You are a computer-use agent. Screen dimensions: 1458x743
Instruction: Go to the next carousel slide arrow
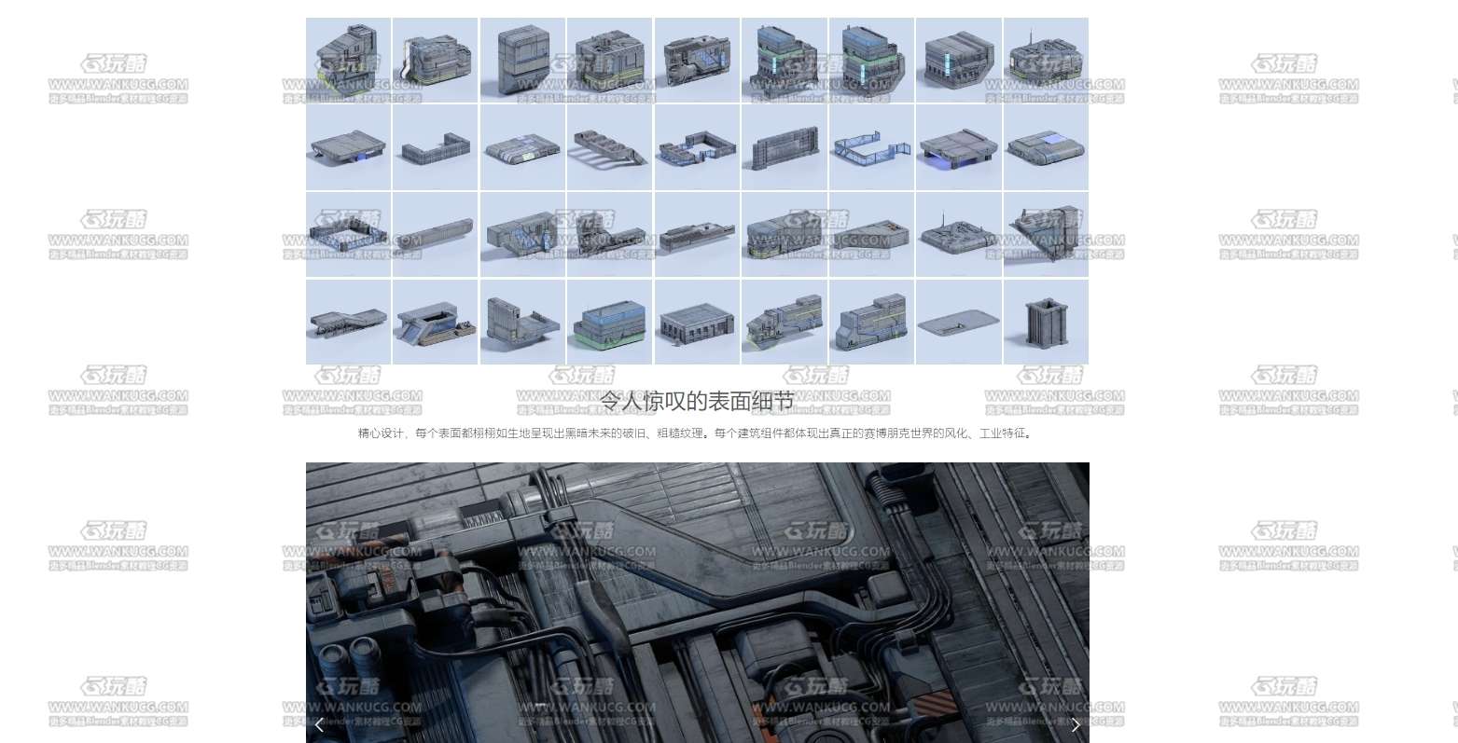pos(1076,724)
